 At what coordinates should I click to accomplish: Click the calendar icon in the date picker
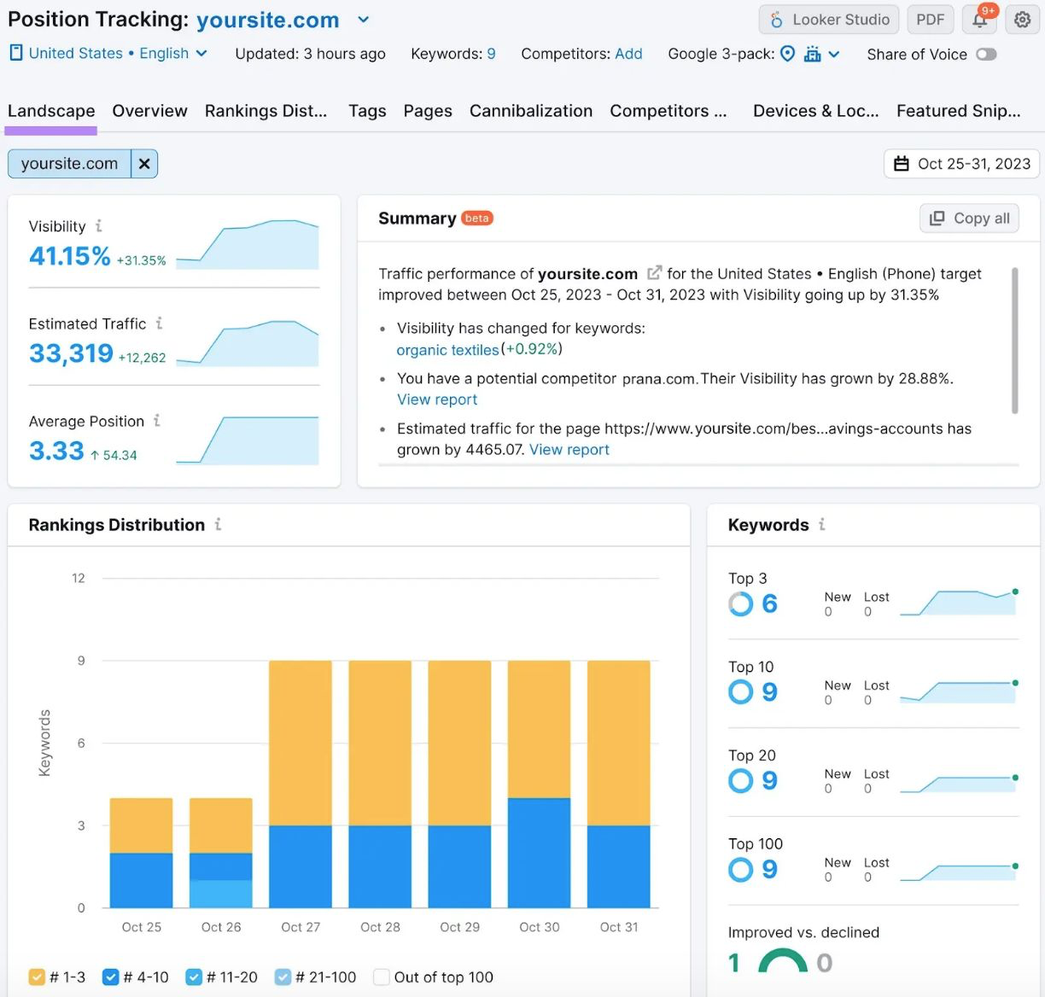[x=902, y=163]
